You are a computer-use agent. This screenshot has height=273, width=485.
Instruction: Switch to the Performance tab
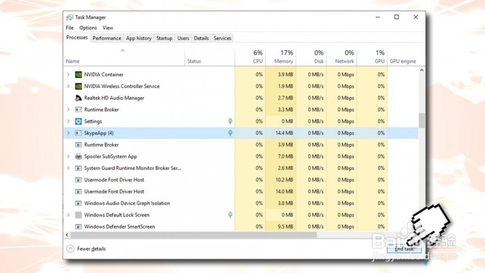107,38
